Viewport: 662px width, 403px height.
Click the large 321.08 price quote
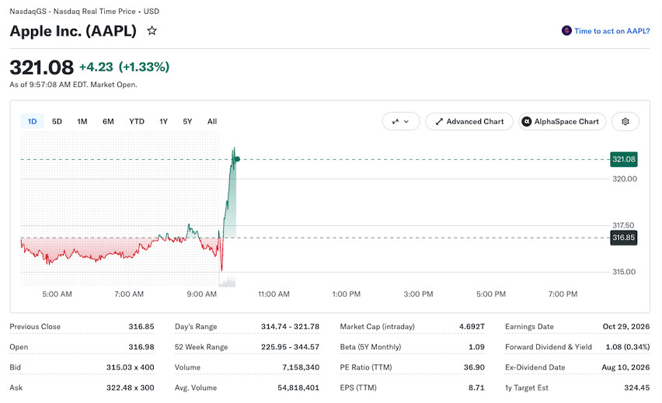click(x=41, y=67)
